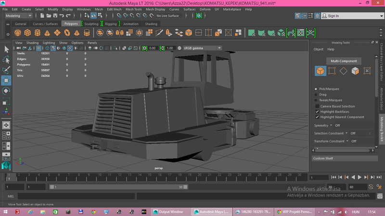Click the Multi-Cut knife shelf icon
385x216 pixels.
[x=159, y=33]
